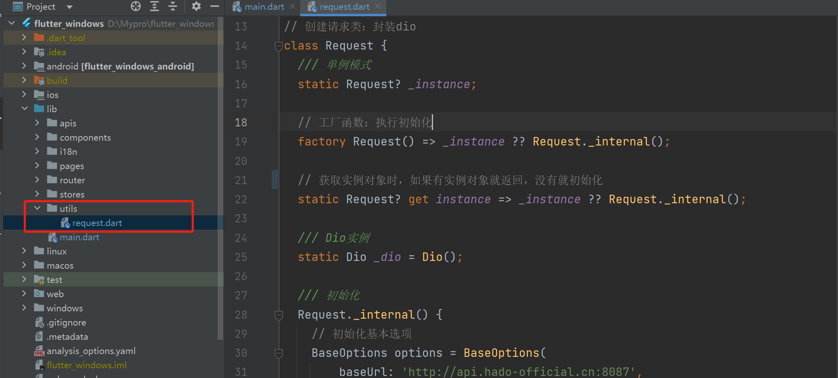Close the main.dart tab
The height and width of the screenshot is (378, 838).
292,7
